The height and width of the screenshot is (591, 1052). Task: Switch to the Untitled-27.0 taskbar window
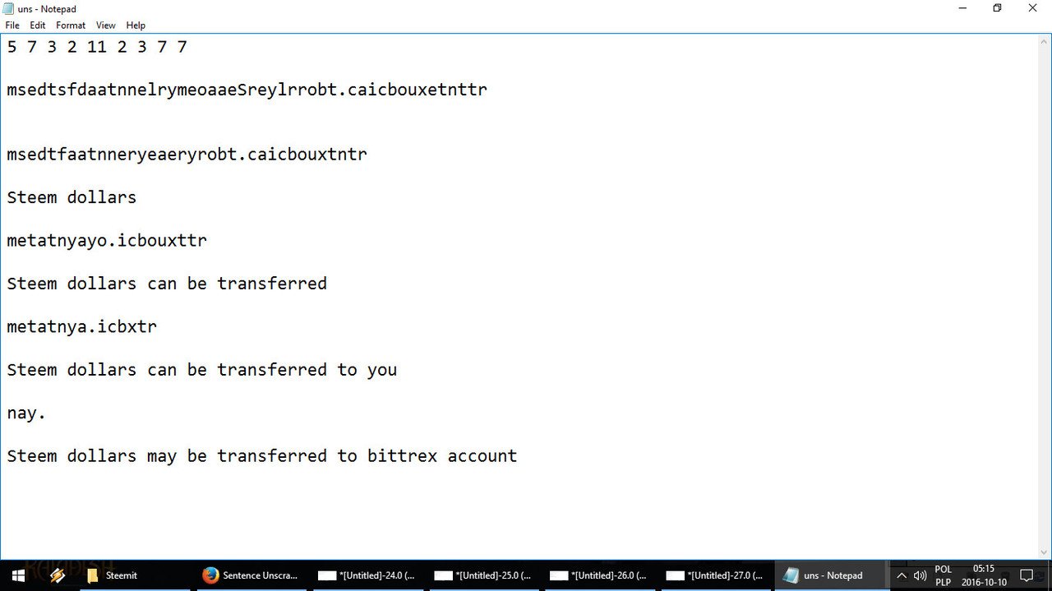714,575
